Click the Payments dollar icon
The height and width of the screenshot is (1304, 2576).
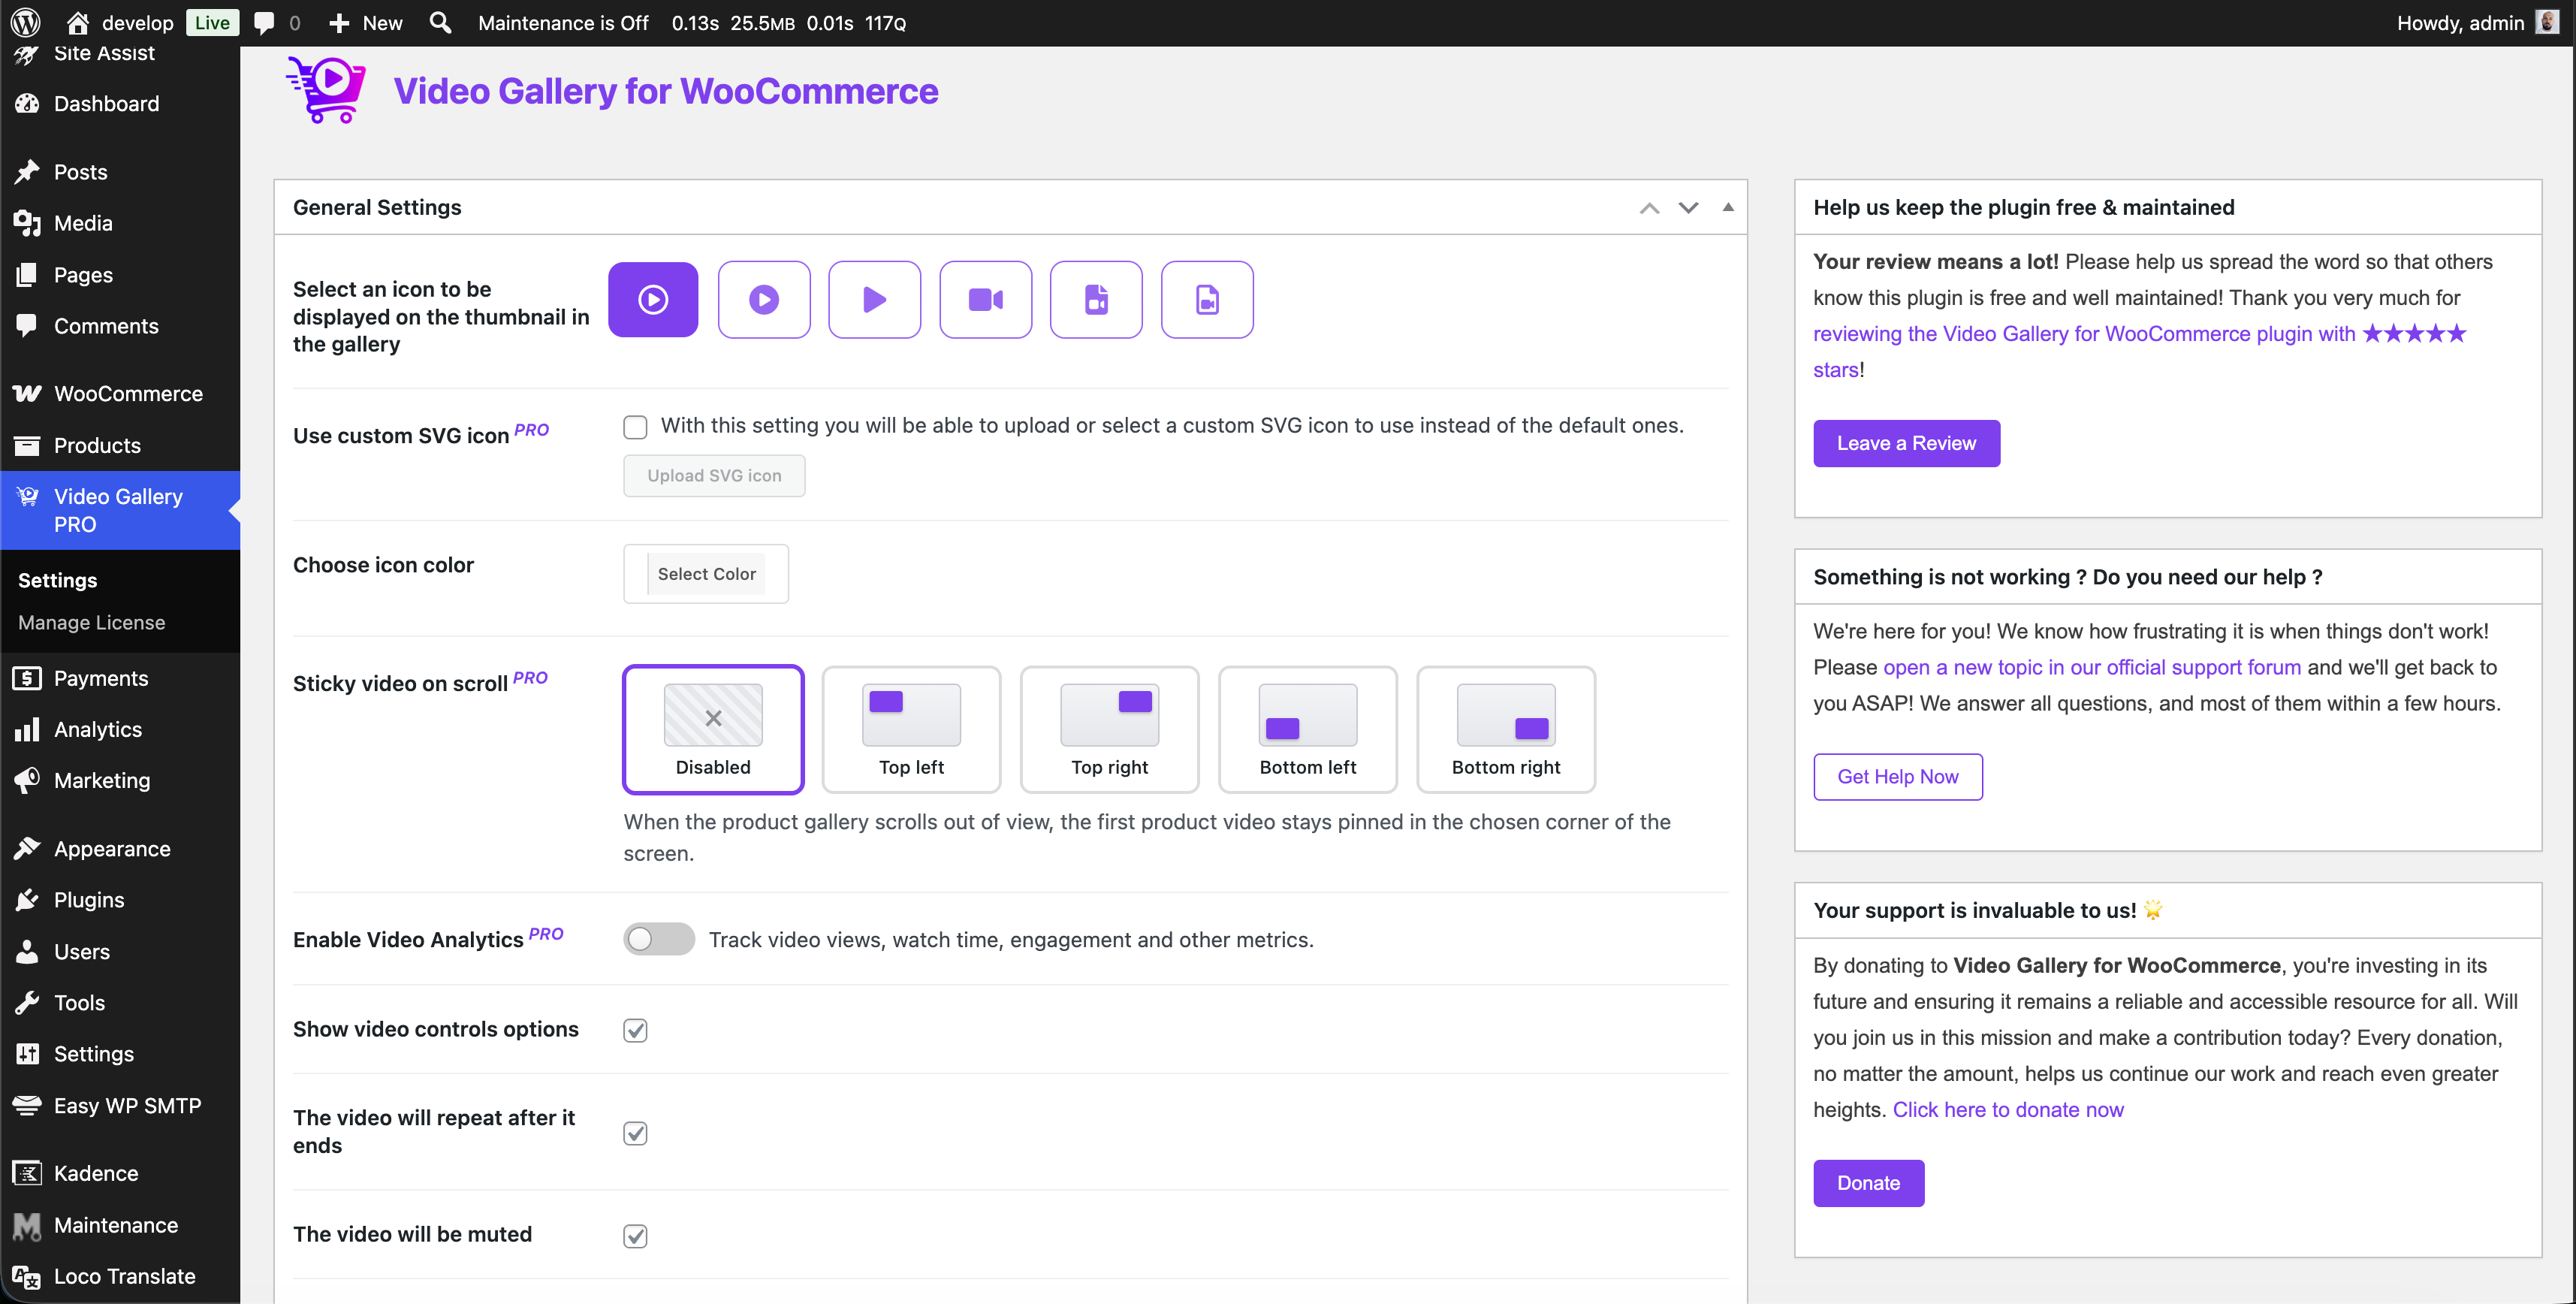pos(28,678)
